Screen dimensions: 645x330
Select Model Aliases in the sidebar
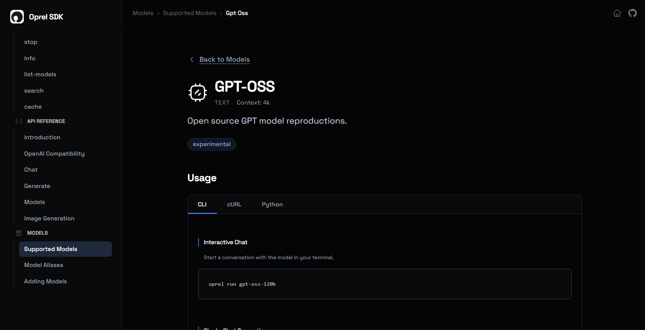[43, 265]
